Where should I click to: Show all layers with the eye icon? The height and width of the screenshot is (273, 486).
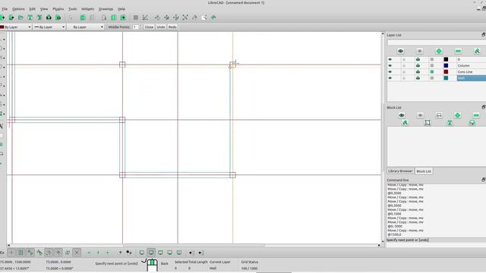[x=400, y=51]
